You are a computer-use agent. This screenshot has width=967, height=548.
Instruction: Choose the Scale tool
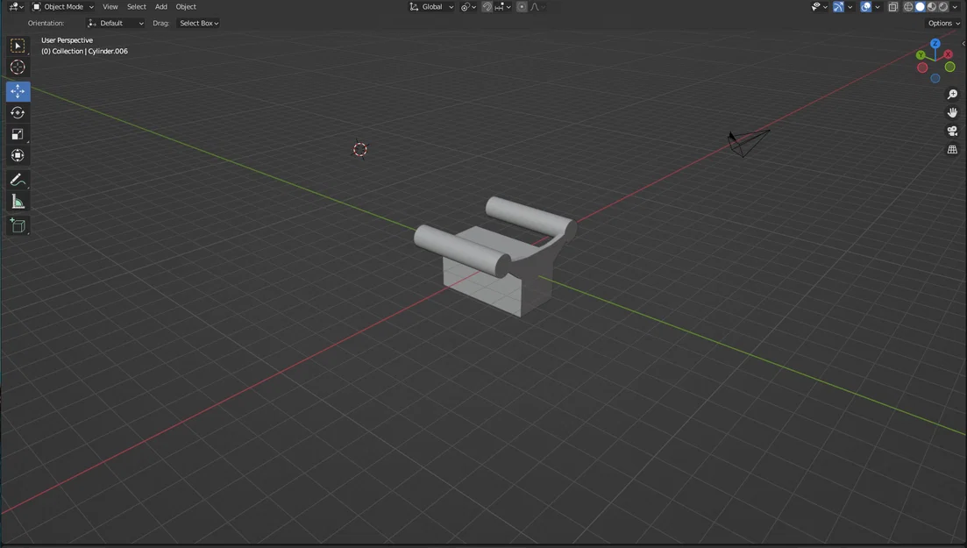[17, 133]
